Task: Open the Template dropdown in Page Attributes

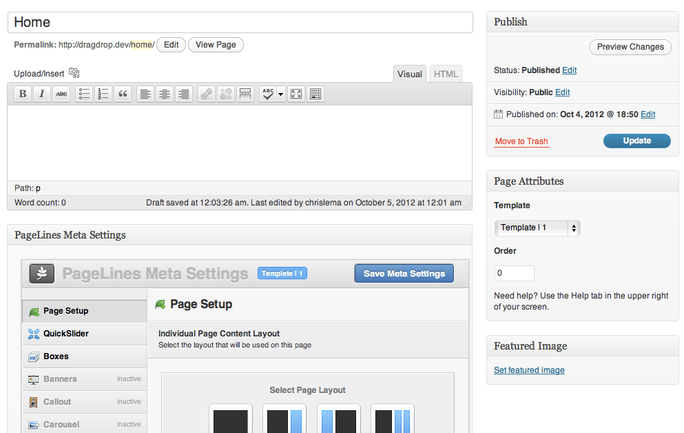Action: click(x=537, y=228)
